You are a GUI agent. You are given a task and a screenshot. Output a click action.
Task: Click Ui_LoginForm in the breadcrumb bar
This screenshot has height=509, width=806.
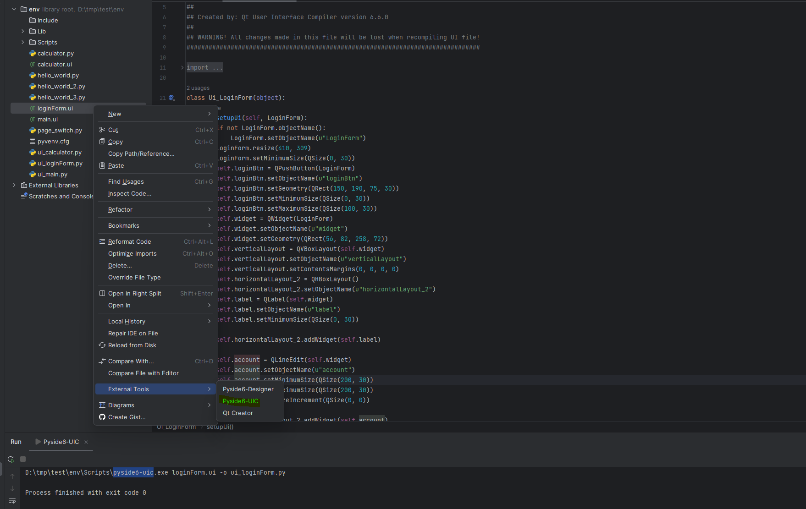pos(177,427)
